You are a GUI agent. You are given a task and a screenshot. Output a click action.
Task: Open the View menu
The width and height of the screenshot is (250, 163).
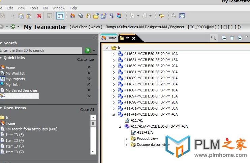[x=21, y=8]
